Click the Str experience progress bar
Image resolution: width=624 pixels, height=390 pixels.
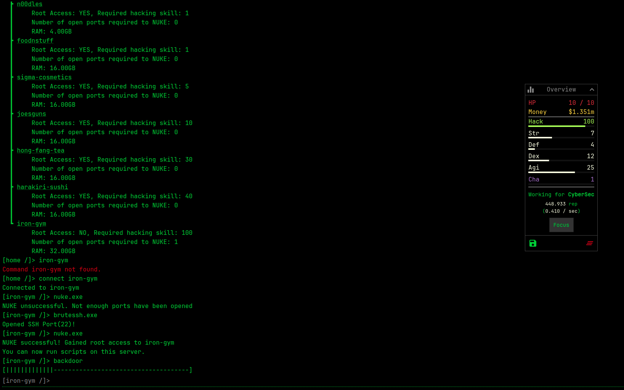coord(561,138)
